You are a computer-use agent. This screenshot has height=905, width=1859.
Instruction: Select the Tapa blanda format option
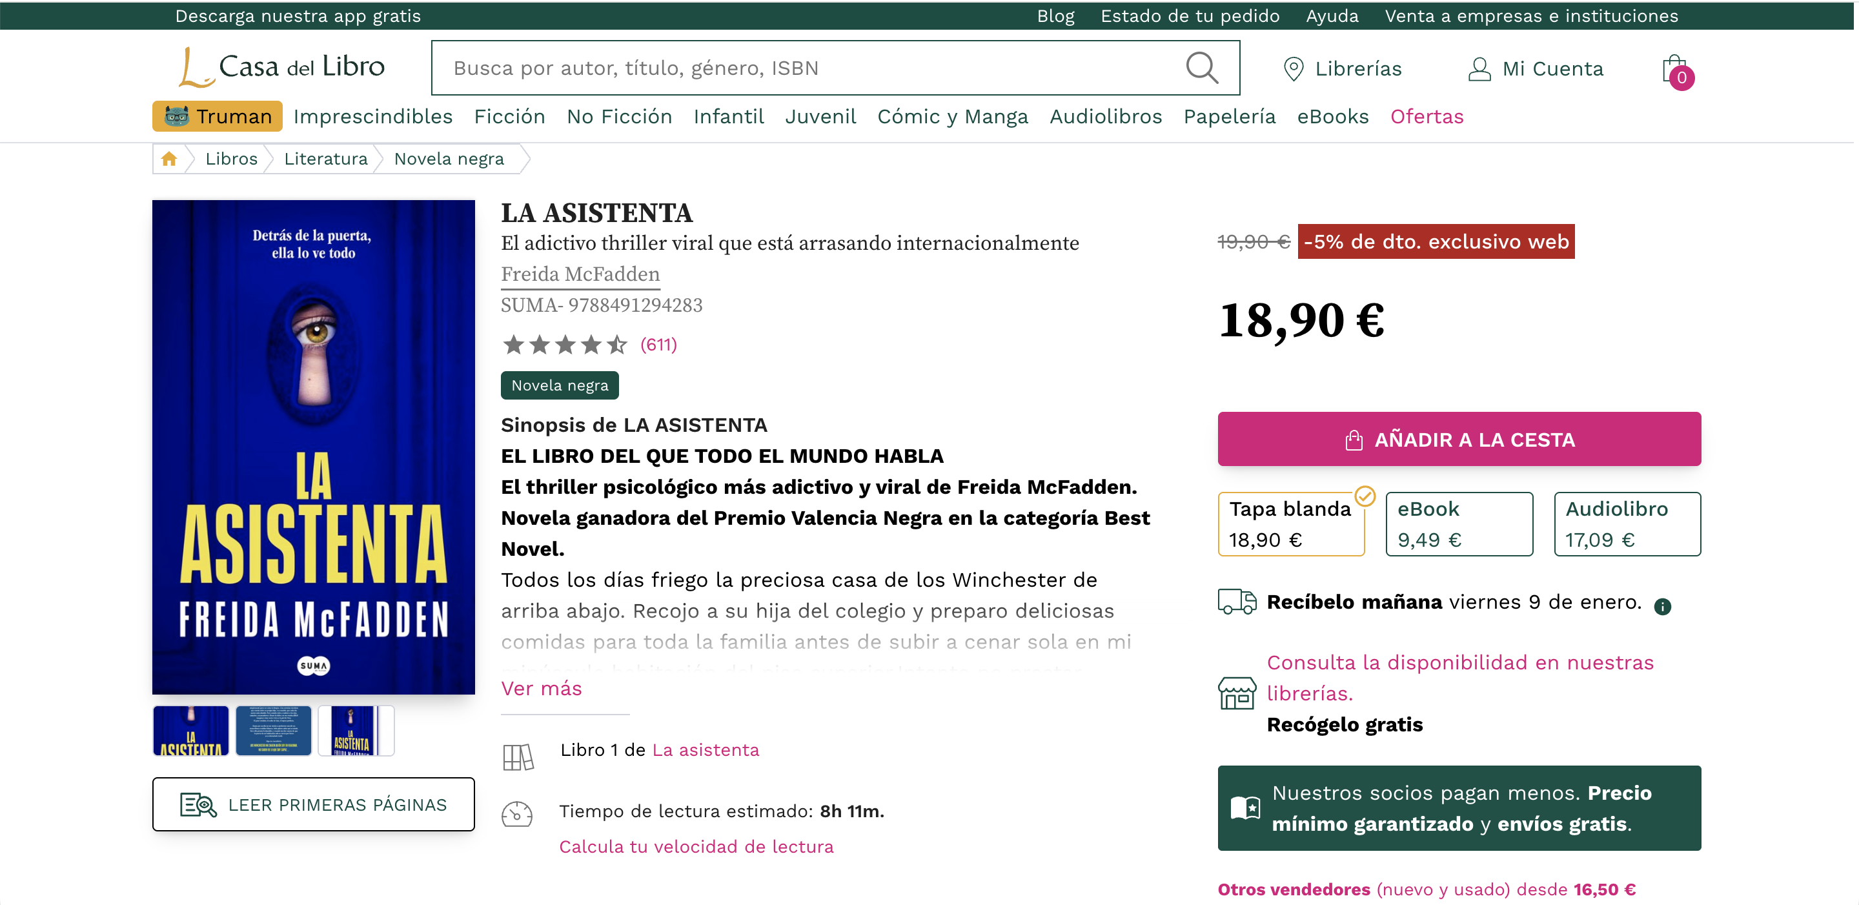click(1290, 524)
